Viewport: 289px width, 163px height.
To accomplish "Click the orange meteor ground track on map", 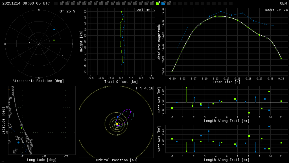I will pyautogui.click(x=38, y=124).
